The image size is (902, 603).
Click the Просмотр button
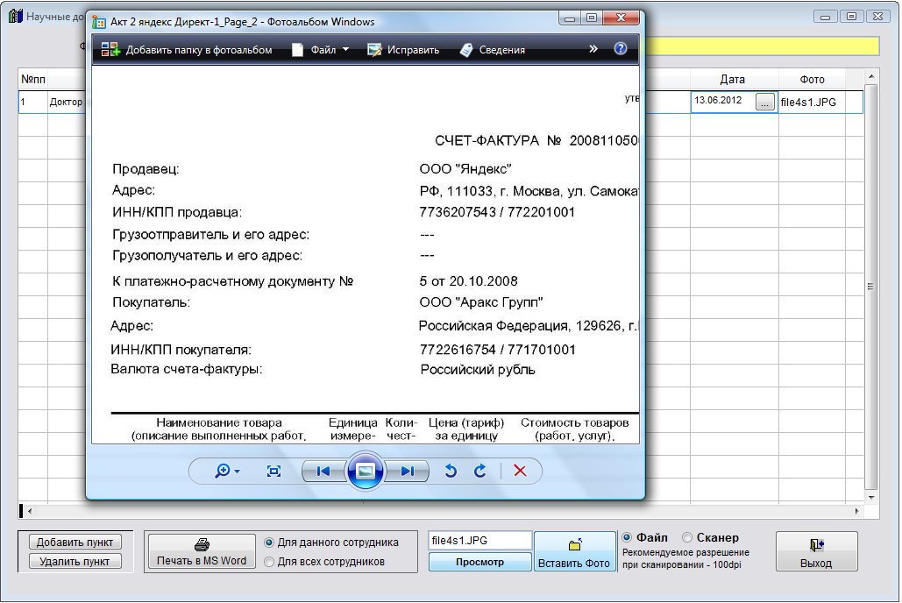[x=479, y=562]
